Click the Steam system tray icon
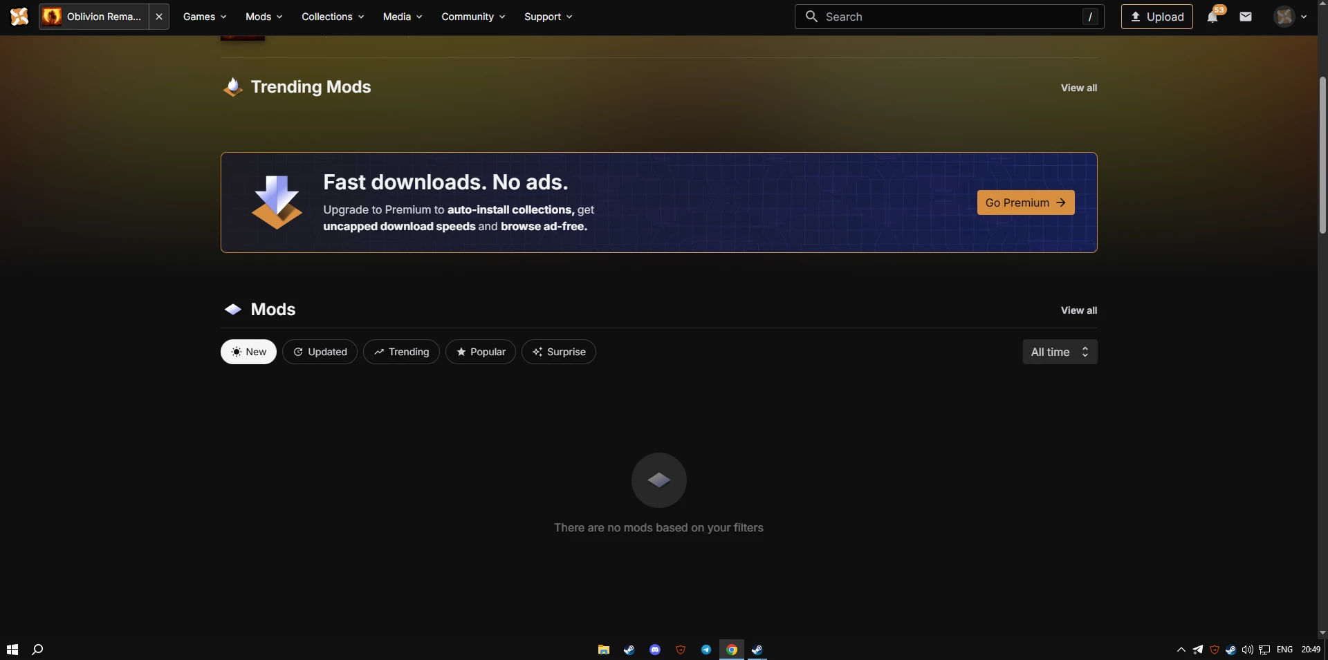 (1231, 650)
